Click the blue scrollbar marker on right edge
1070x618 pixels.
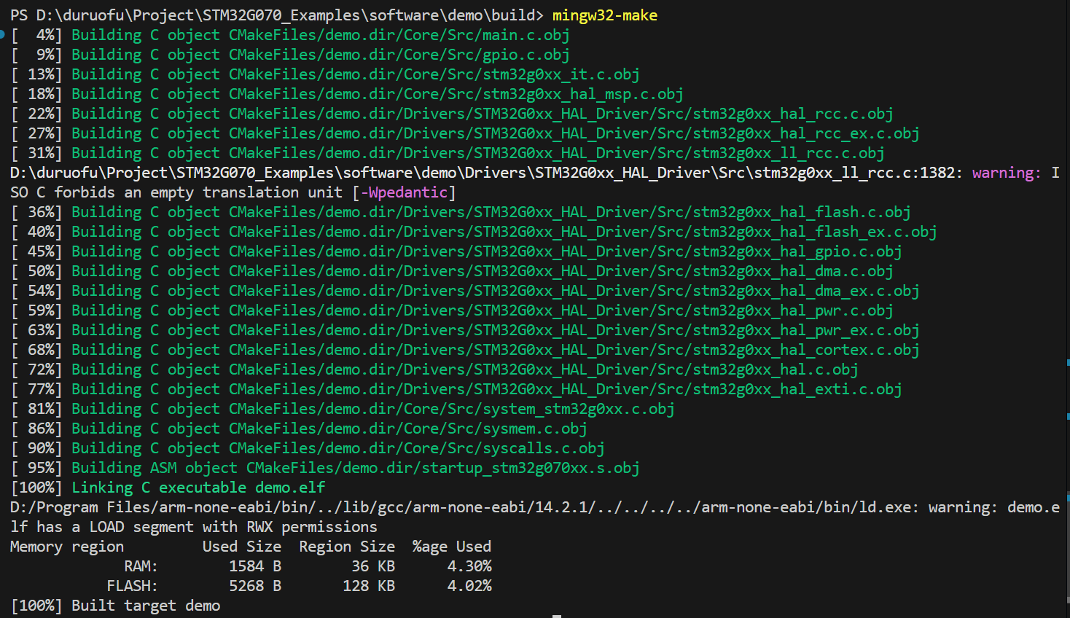point(1067,498)
